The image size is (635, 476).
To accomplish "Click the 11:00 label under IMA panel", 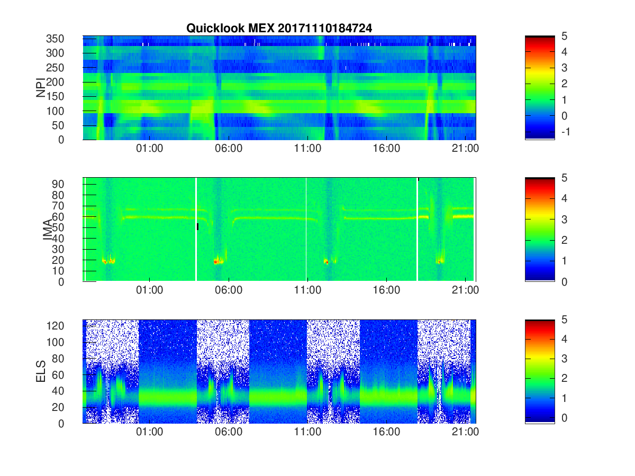I will 307,291.
